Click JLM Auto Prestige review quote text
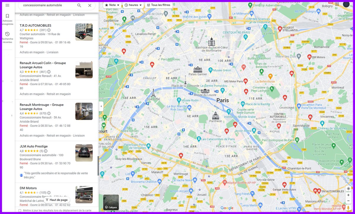The image size is (355, 214). click(x=56, y=175)
